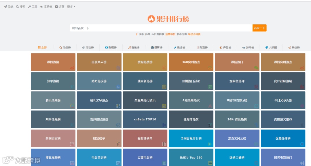Open the 抽屉新热榜 card
311x166 pixels.
pyautogui.click(x=145, y=81)
